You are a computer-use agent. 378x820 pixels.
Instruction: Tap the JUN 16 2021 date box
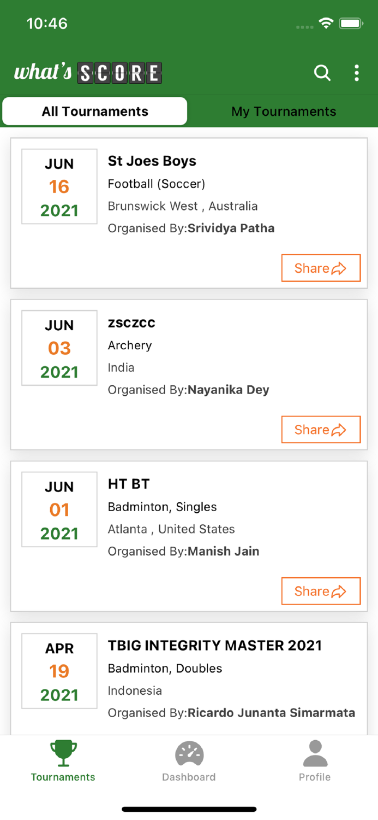pyautogui.click(x=59, y=186)
